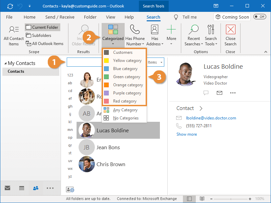Pick Purple category from menu

click(124, 93)
